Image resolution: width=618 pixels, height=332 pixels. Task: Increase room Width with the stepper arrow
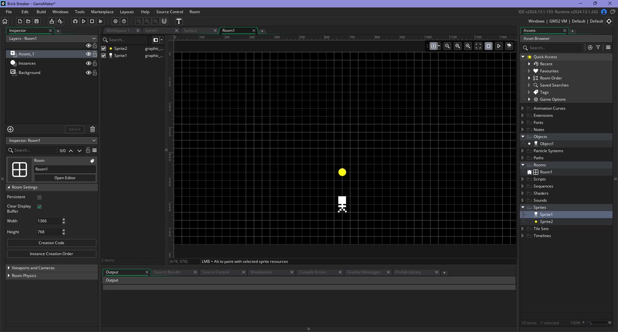pos(63,219)
